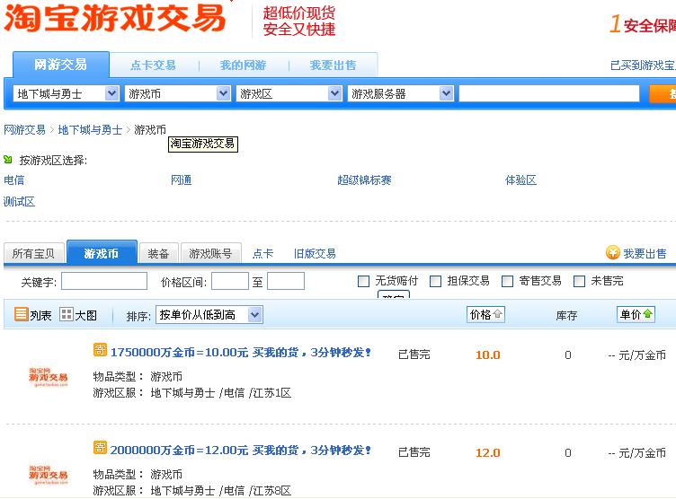
Task: Select the 体验区 zone link
Action: (520, 179)
